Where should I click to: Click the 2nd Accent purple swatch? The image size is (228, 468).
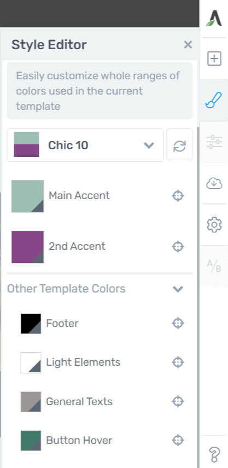[27, 247]
